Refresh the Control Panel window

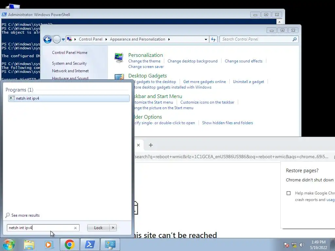tap(213, 39)
